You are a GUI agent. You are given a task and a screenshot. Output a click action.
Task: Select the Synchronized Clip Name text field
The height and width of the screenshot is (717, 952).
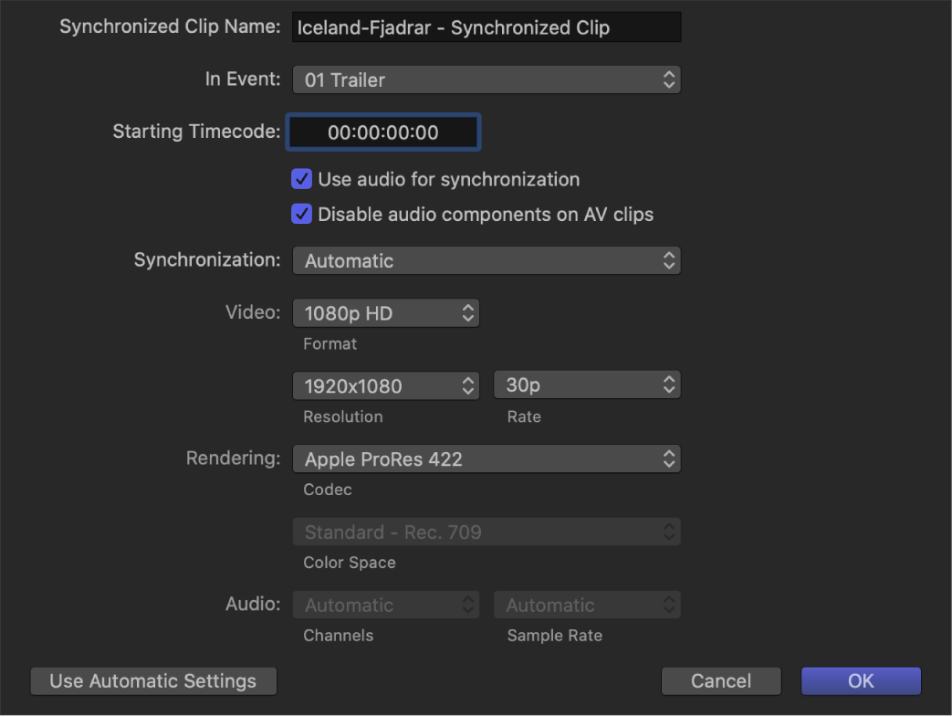coord(486,26)
